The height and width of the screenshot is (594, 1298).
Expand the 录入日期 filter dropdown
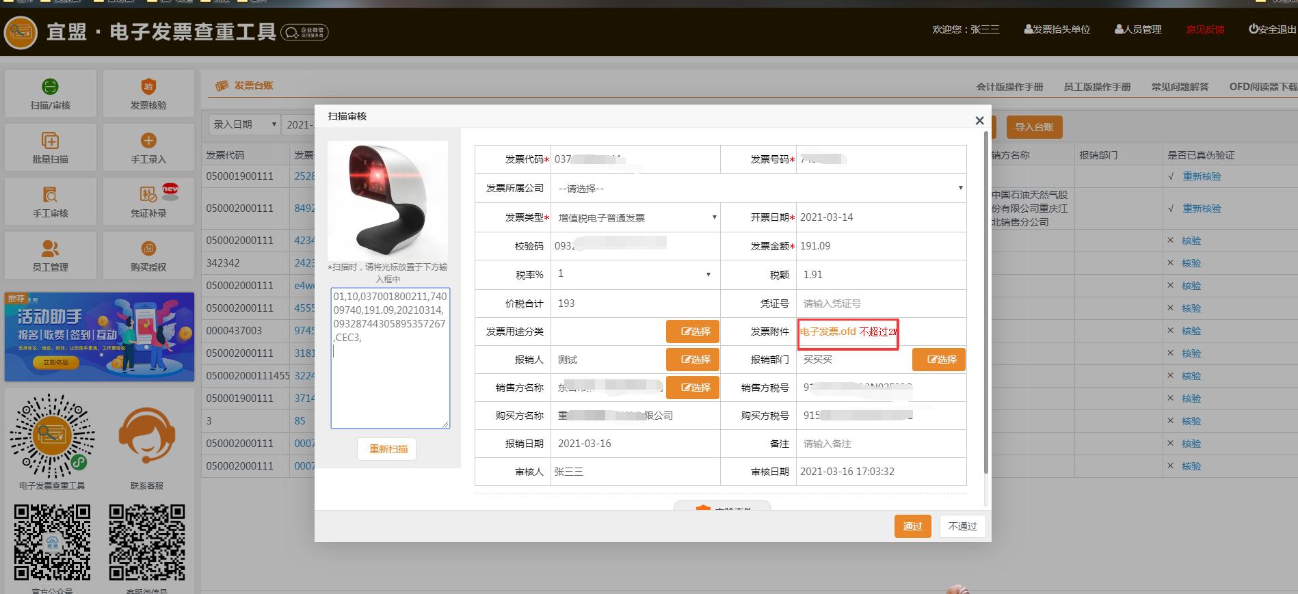pyautogui.click(x=244, y=124)
